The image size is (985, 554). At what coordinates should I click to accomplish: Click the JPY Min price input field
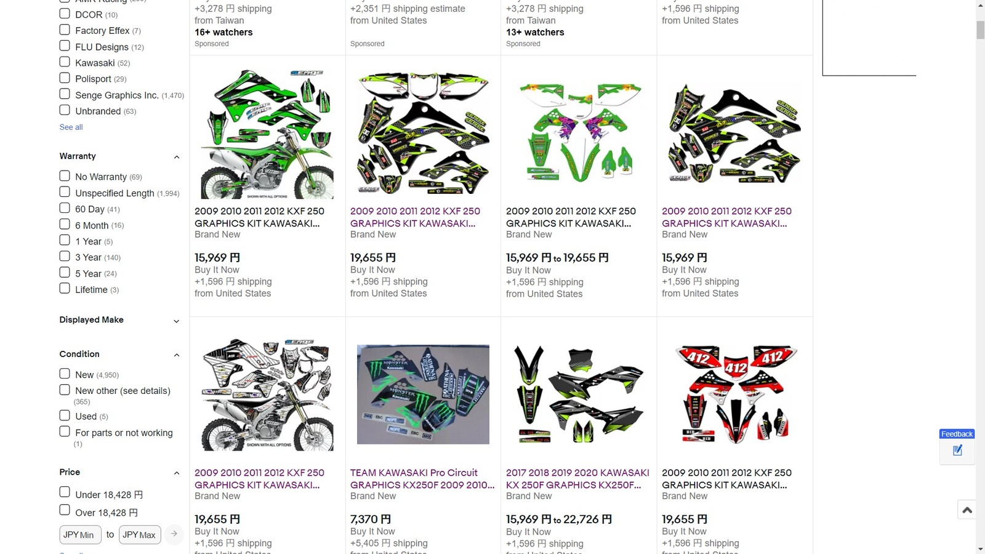(x=80, y=534)
